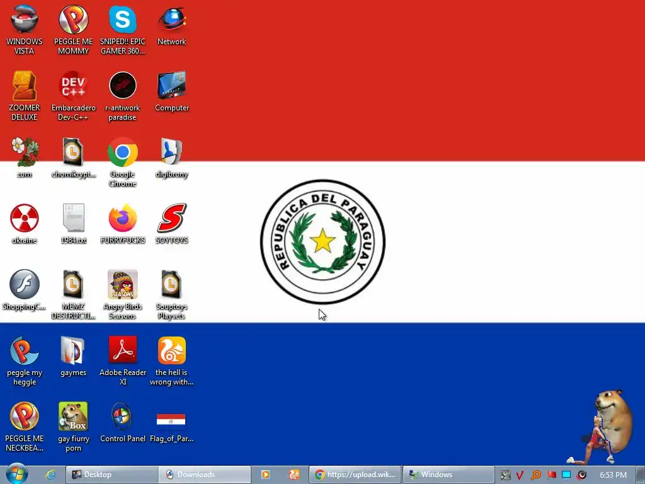This screenshot has width=645, height=484.
Task: Click the speaker tray icon
Action: click(x=581, y=475)
